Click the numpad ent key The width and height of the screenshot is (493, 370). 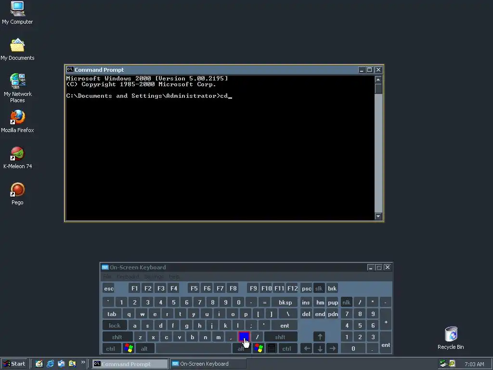(386, 343)
